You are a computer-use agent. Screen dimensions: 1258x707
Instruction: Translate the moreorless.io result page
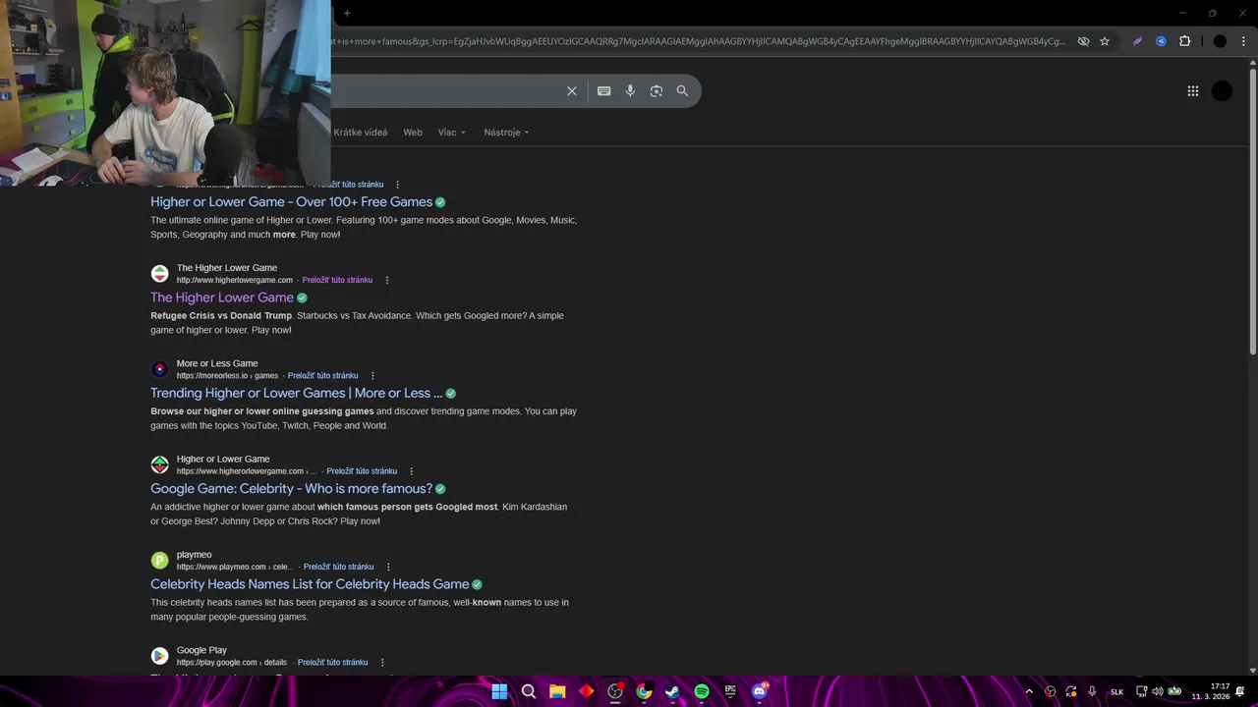coord(322,375)
